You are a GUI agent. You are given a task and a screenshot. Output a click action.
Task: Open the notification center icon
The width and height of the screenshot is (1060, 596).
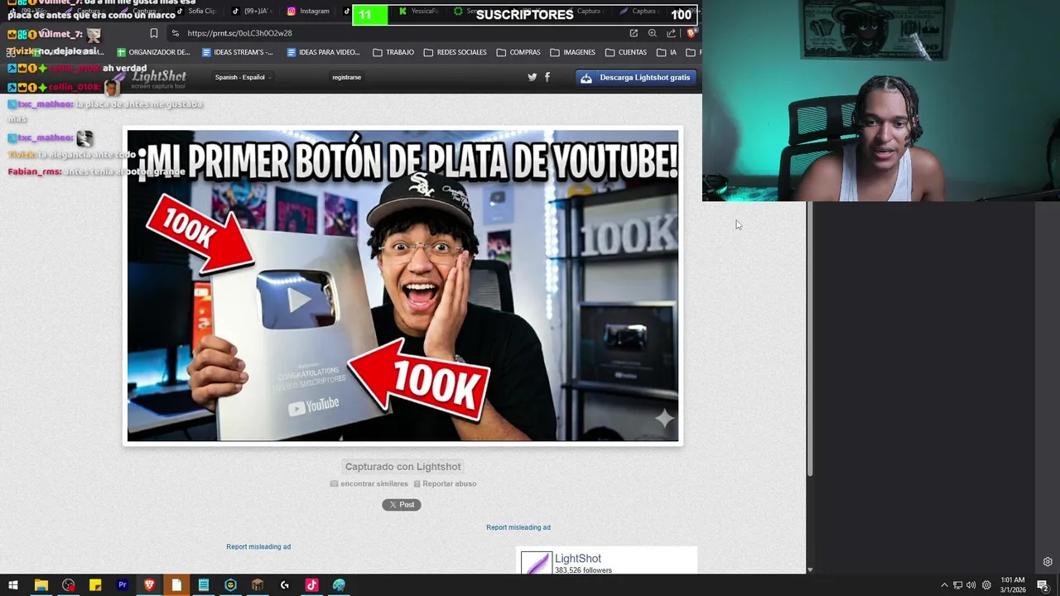point(1043,585)
